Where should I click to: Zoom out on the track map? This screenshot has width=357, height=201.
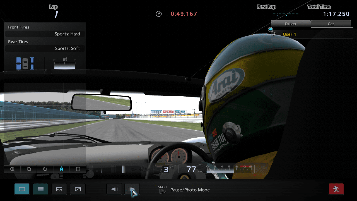coord(29,169)
